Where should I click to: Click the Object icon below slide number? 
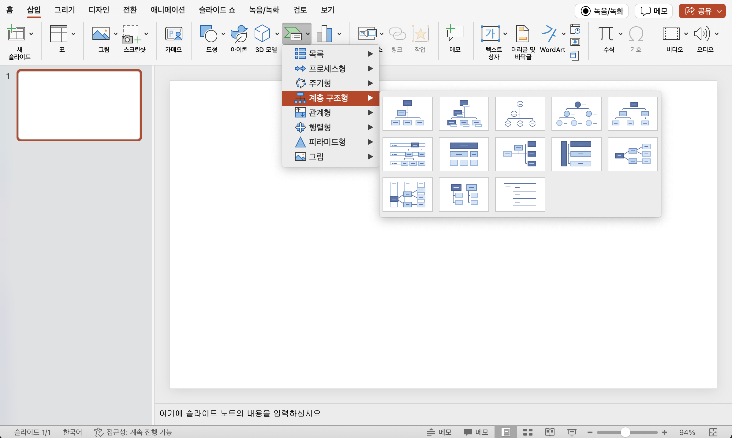tap(575, 56)
